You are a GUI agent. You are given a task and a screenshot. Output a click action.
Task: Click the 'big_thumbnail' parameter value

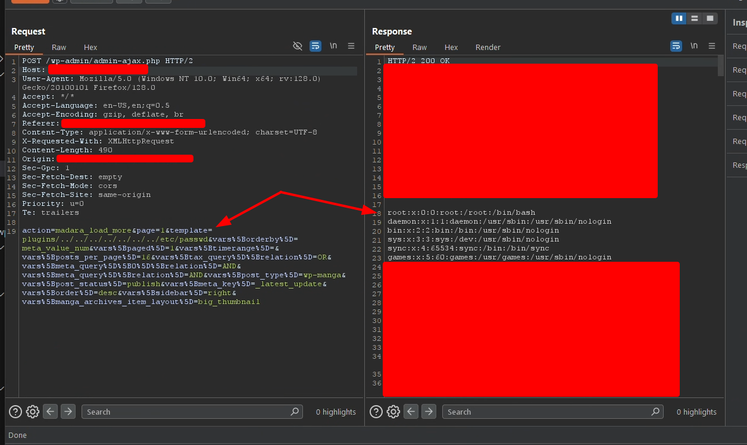[229, 302]
